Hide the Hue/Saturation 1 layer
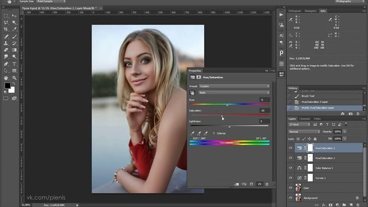368x207 pixels. [290, 158]
